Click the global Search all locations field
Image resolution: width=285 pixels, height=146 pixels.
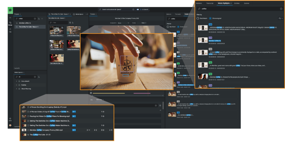tap(117, 9)
